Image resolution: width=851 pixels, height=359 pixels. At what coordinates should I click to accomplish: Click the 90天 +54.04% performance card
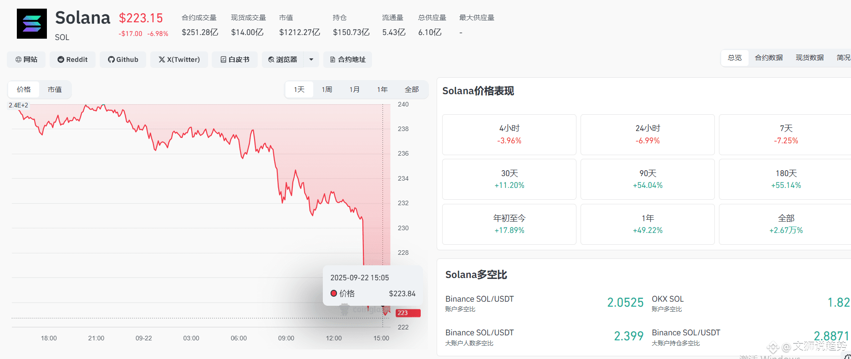point(647,179)
